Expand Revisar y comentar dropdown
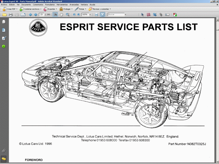Viewport: 219px width, 164px height. coord(110,9)
